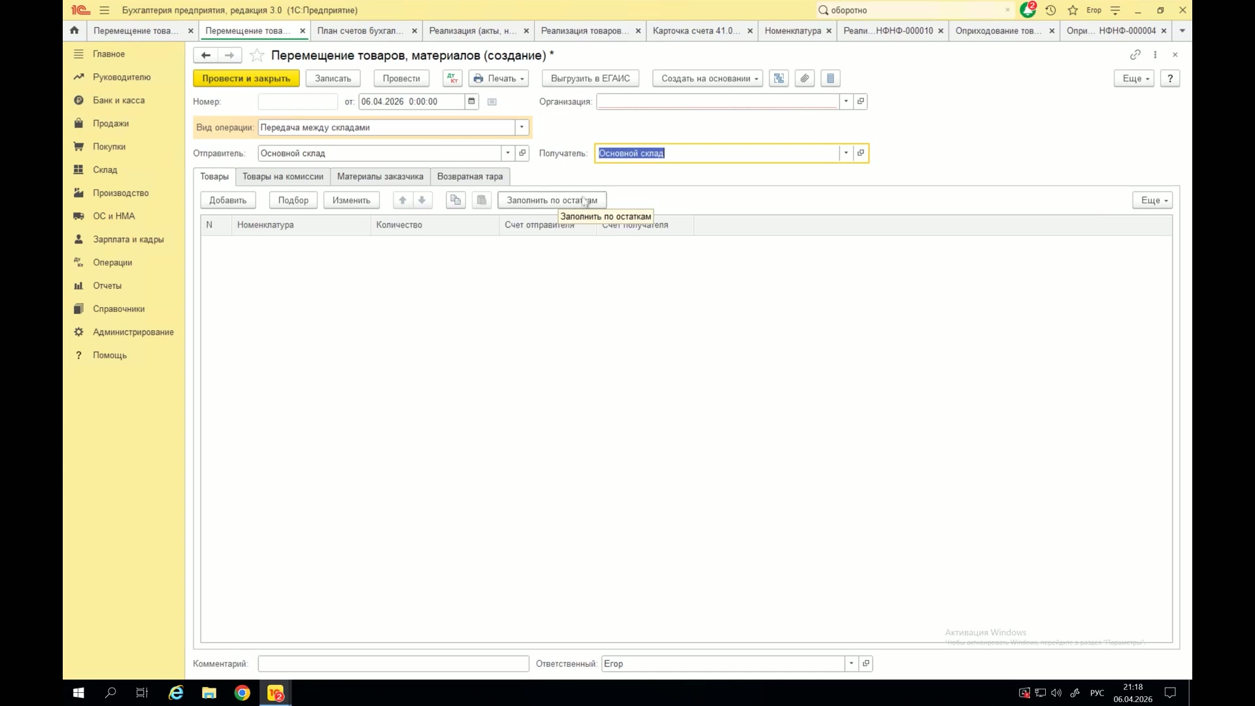Open notifications bell with badge
The image size is (1255, 706).
point(1028,10)
